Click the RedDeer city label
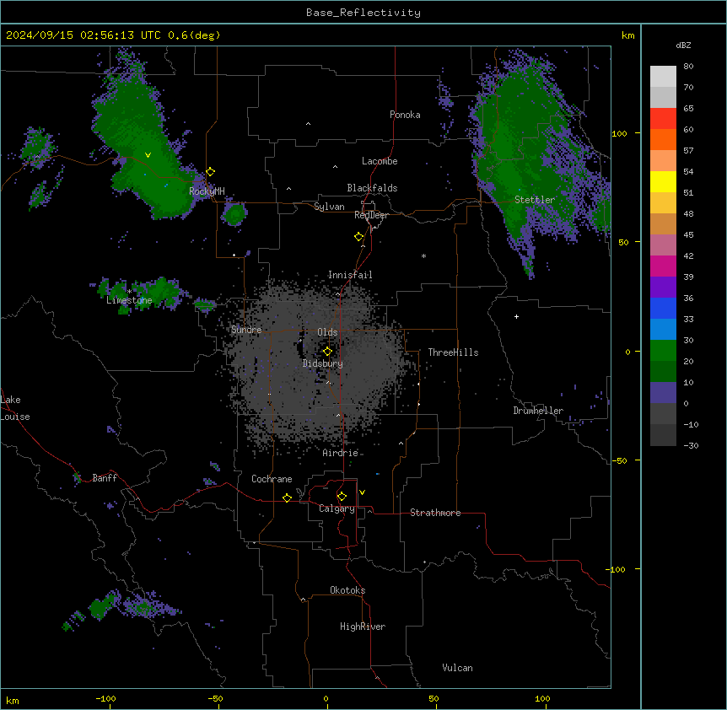The width and height of the screenshot is (727, 710). pos(371,215)
